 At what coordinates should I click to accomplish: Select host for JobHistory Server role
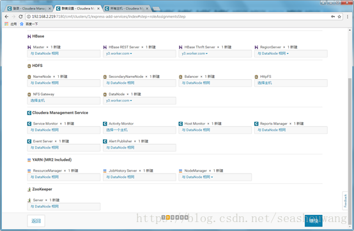click(x=139, y=177)
